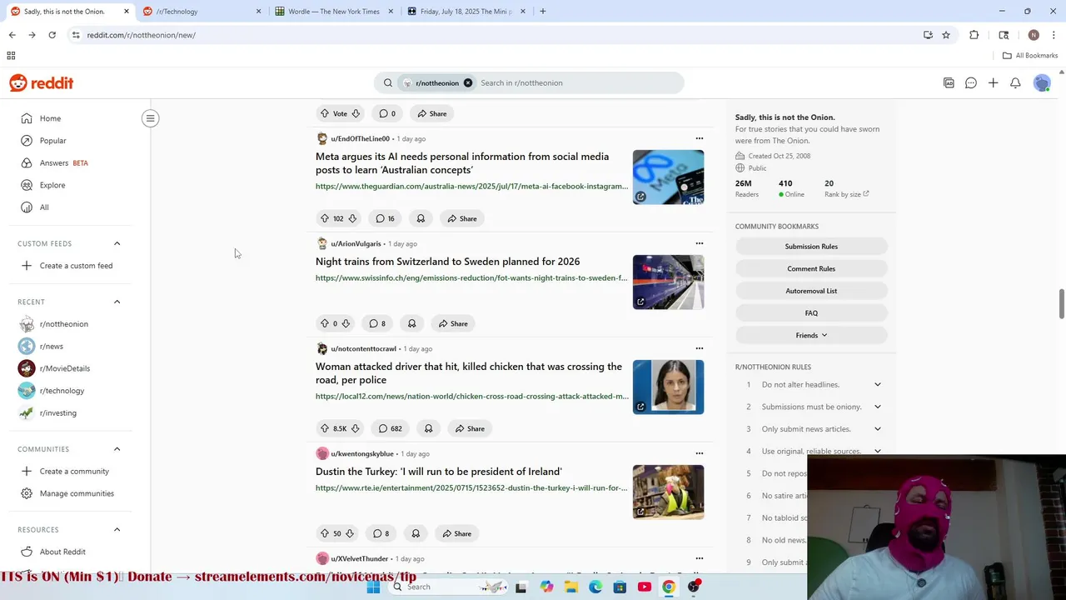Open thumbnail of woman chicken post
1066x600 pixels.
(x=668, y=387)
